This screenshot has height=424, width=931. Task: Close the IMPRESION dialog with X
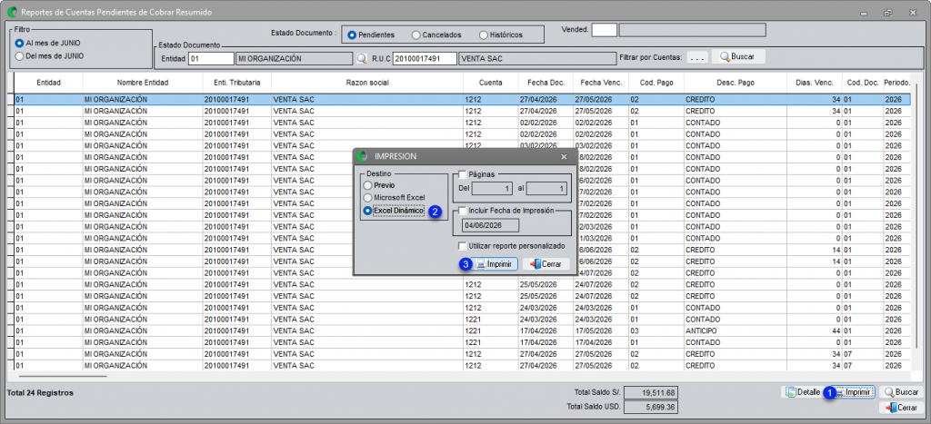click(564, 156)
